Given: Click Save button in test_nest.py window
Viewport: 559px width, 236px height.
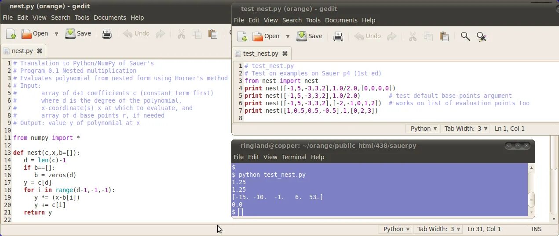Looking at the screenshot, I should pyautogui.click(x=310, y=36).
